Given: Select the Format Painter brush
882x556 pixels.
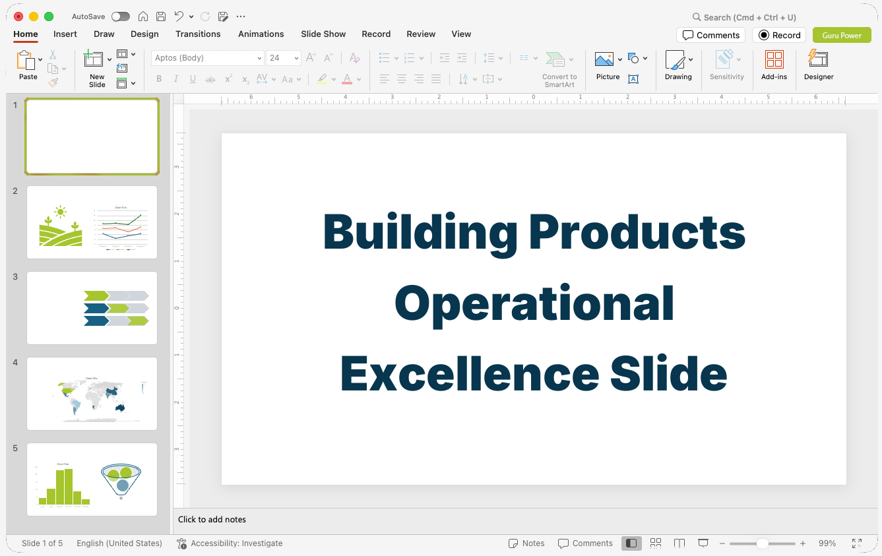Looking at the screenshot, I should click(x=53, y=83).
